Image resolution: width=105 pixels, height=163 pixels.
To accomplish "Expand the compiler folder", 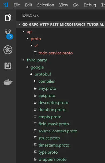I will [x=35, y=81].
